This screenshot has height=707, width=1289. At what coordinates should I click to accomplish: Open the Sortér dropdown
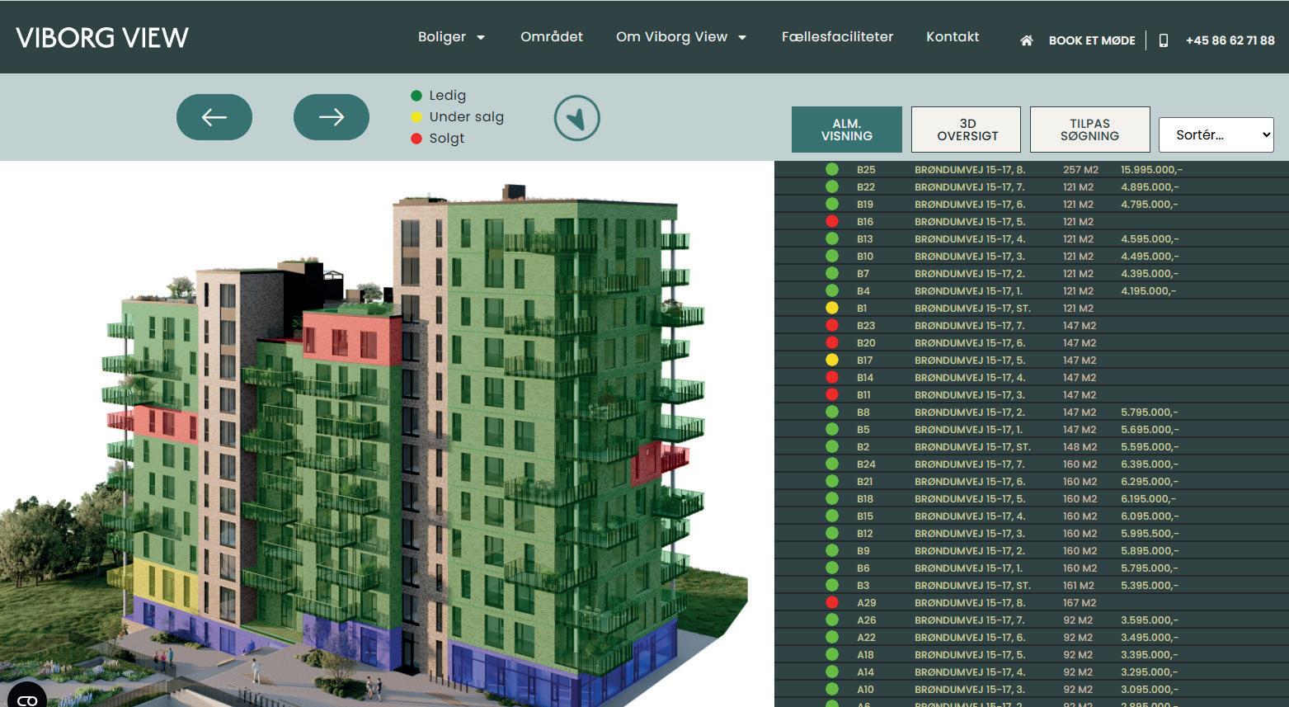point(1216,134)
